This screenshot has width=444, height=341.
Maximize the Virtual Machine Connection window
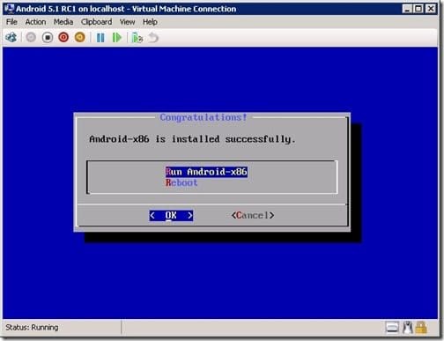pos(418,9)
